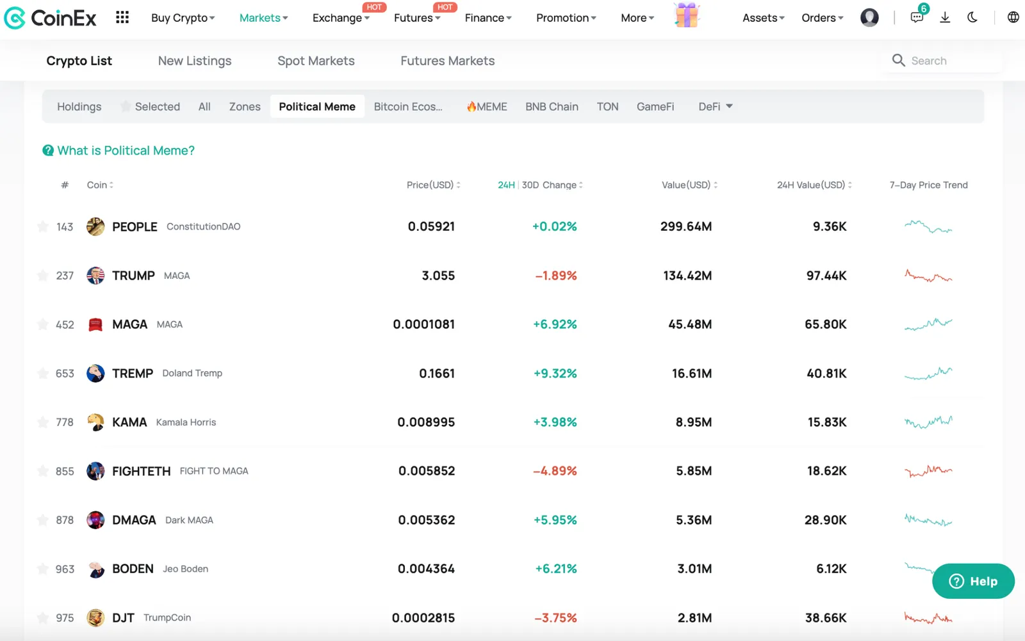Open the messages icon with badge 6
The height and width of the screenshot is (641, 1025).
point(917,17)
